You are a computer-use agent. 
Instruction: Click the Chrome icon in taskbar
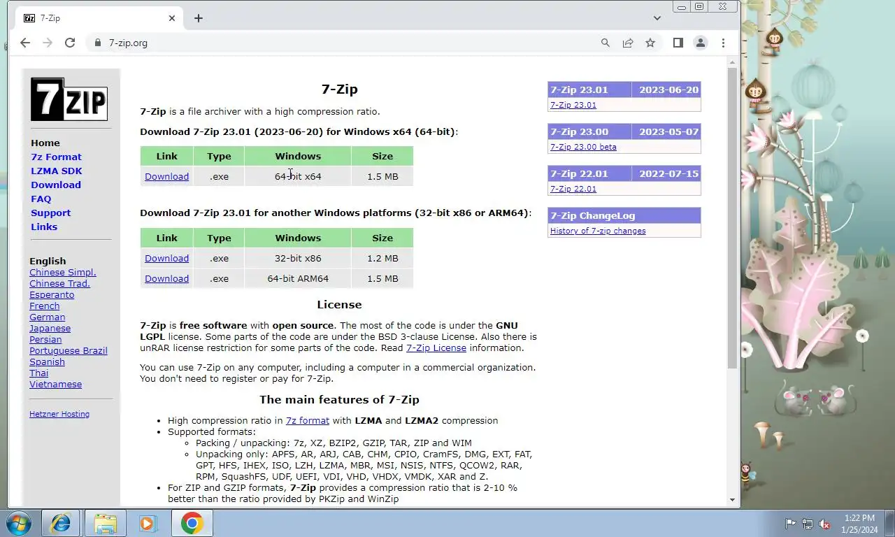coord(192,523)
